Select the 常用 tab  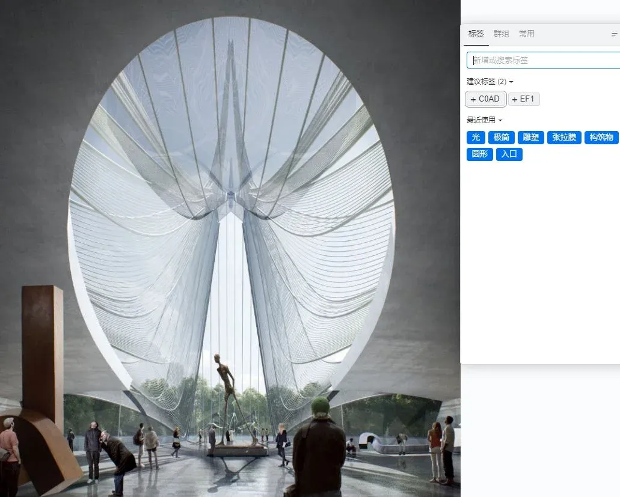527,34
